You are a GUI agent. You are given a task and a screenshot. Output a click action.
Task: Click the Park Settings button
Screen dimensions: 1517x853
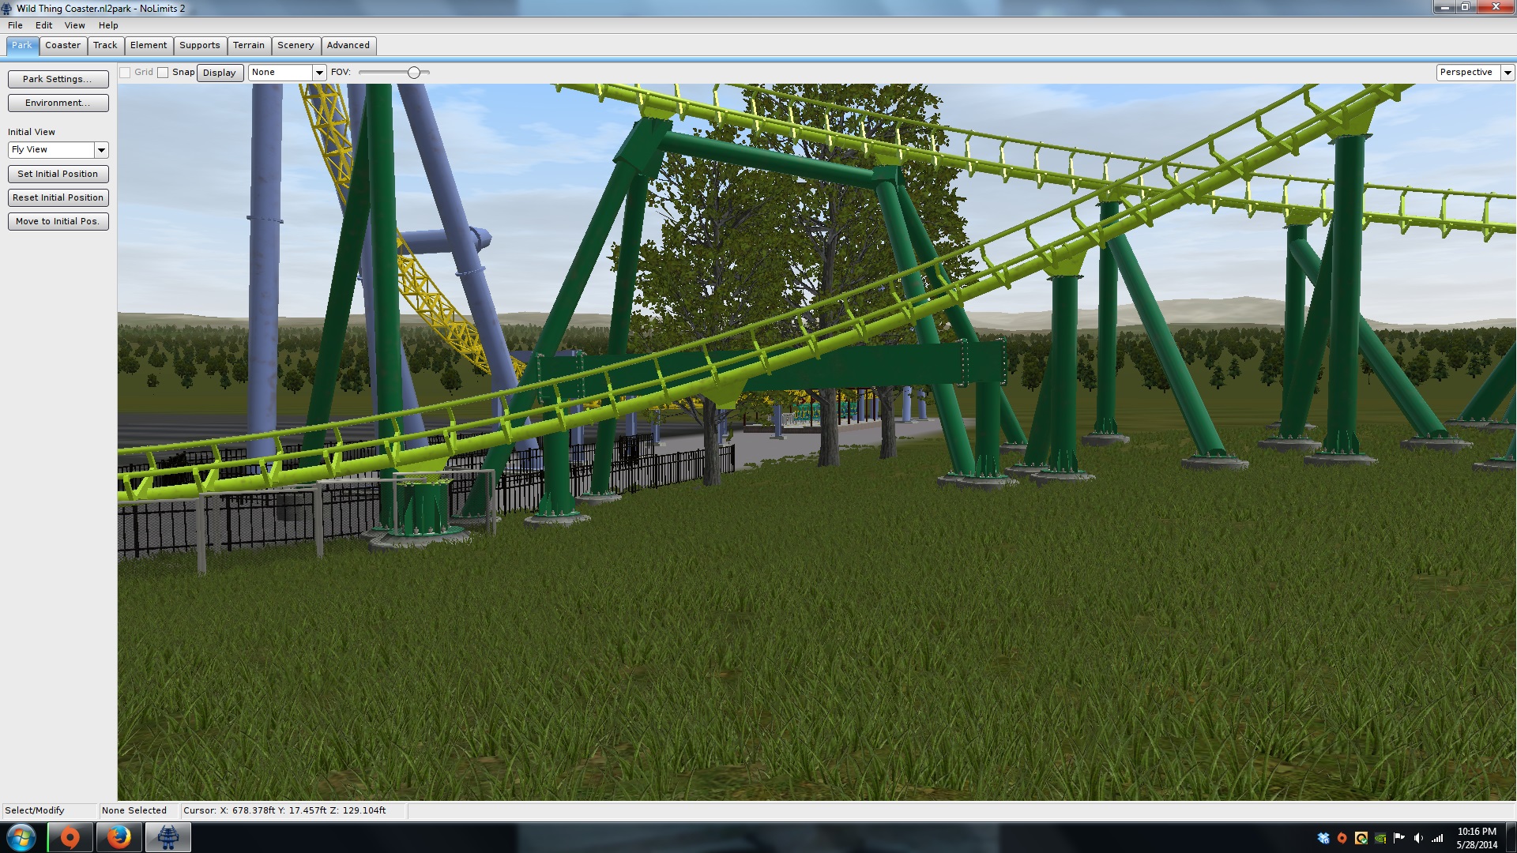[58, 79]
